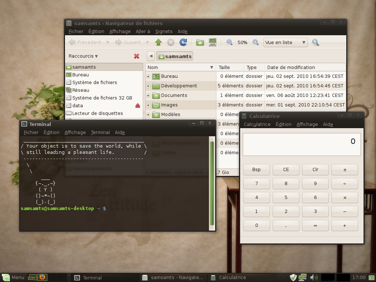Click the = equals calculator button
Image resolution: width=376 pixels, height=282 pixels.
point(315,225)
